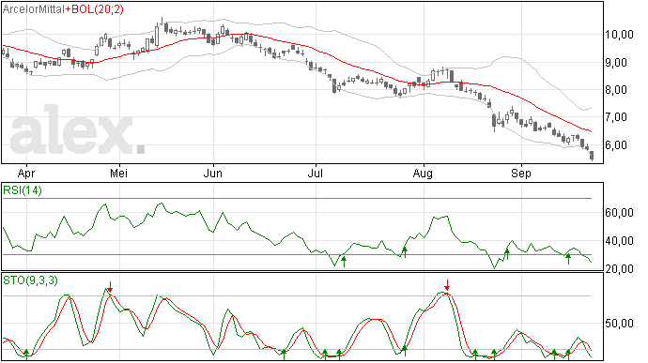Click the final candlestick below 6,00
This screenshot has width=648, height=363.
point(592,156)
